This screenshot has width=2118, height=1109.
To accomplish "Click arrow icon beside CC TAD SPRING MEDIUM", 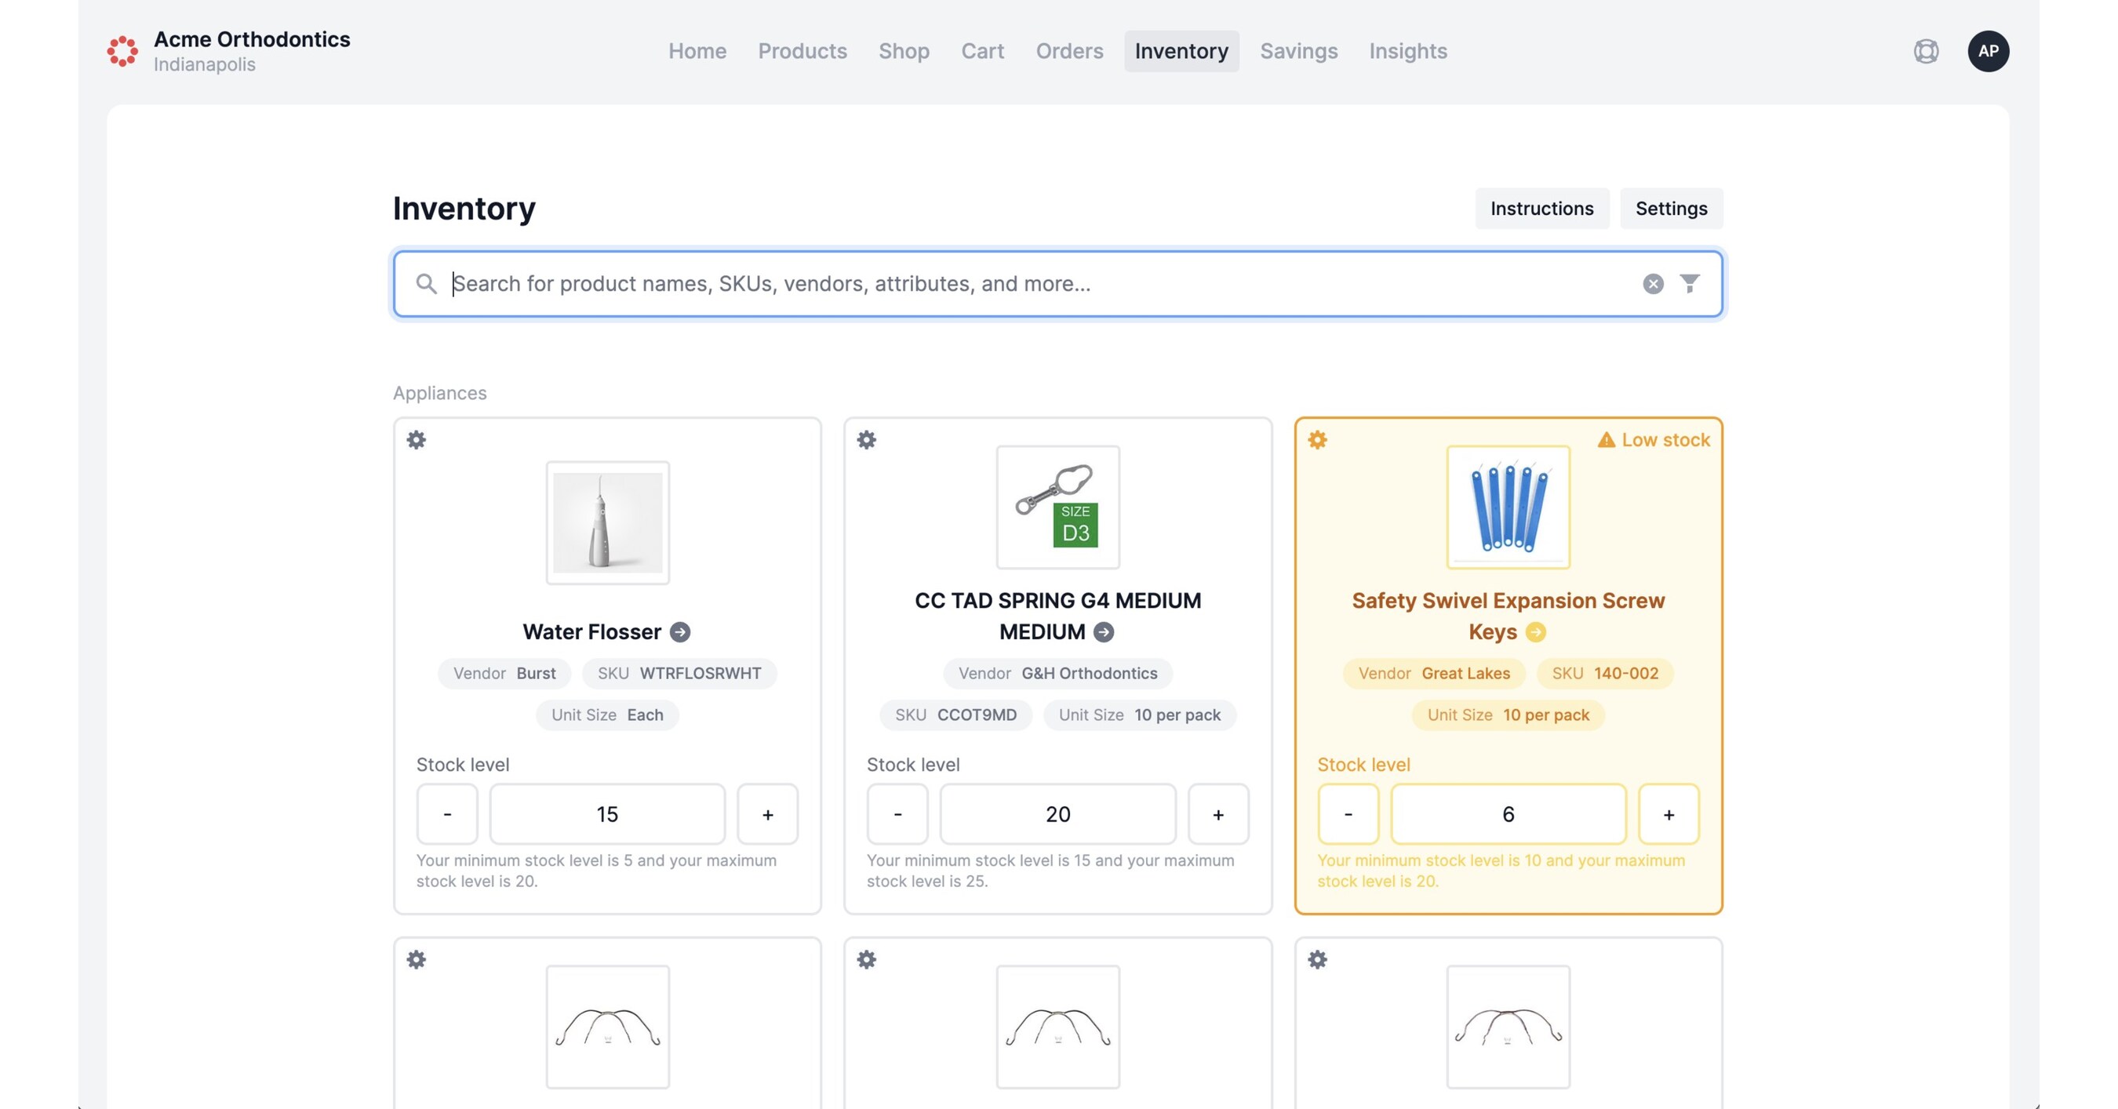I will click(x=1104, y=632).
